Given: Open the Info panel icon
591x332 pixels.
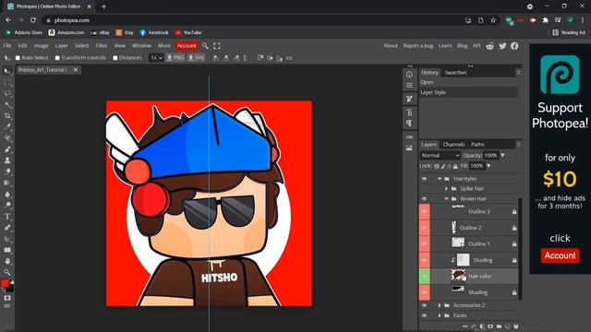Looking at the screenshot, I should (x=409, y=75).
